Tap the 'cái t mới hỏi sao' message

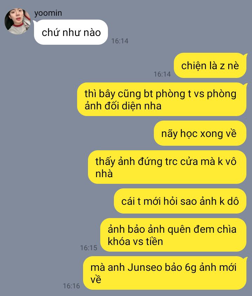tap(180, 201)
